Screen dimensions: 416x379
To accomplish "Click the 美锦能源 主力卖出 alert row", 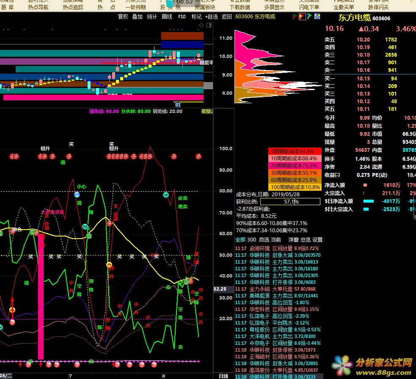I will 277,296.
